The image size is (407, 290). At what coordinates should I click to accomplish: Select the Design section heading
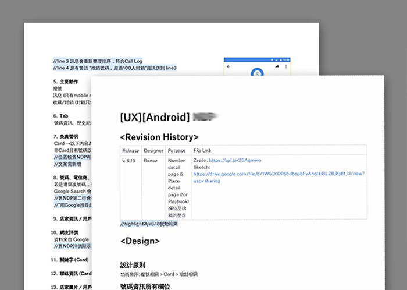140,241
